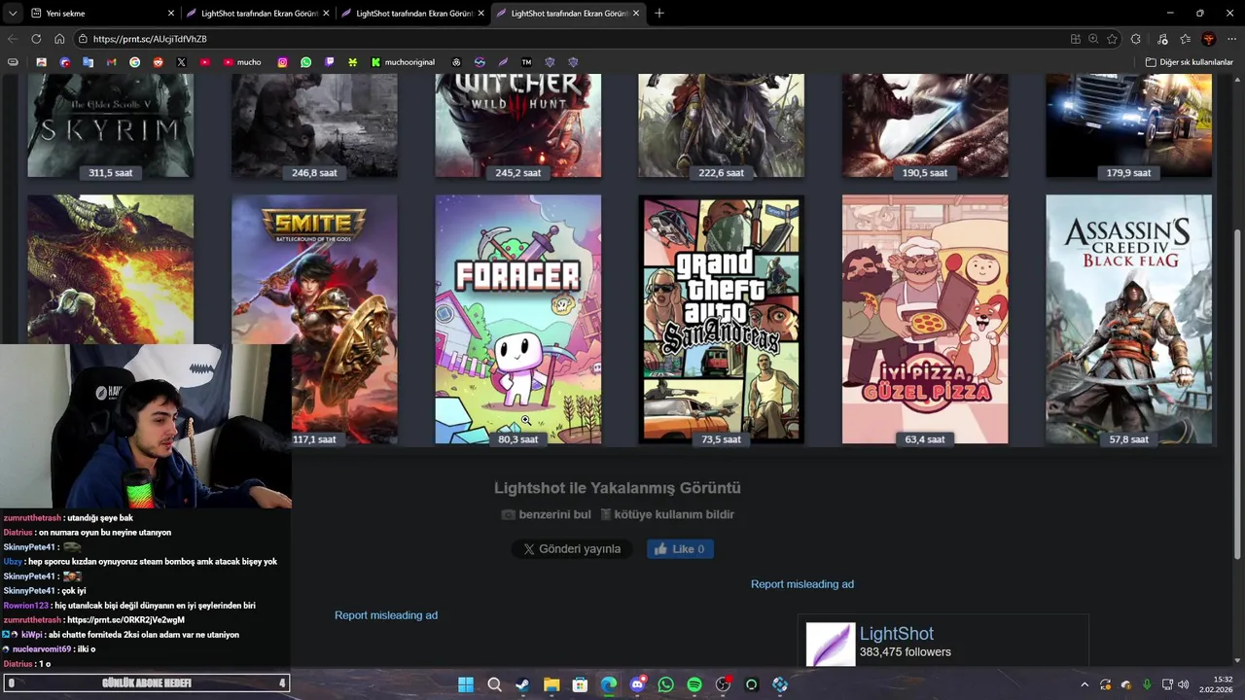
Task: Click the 383,475 followers text
Action: coord(906,652)
